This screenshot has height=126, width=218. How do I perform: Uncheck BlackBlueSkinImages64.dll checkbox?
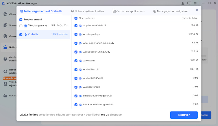coord(76,96)
